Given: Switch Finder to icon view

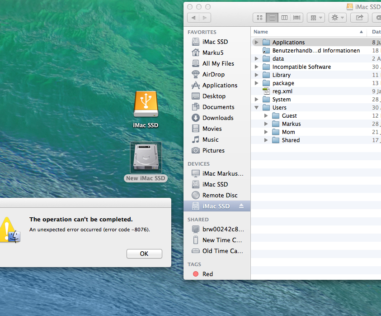Looking at the screenshot, I should coord(259,18).
